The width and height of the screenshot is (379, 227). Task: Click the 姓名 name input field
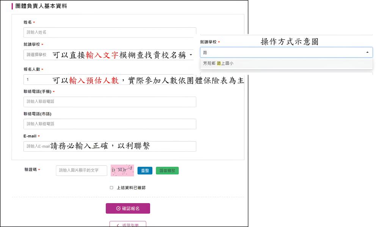tap(110, 33)
